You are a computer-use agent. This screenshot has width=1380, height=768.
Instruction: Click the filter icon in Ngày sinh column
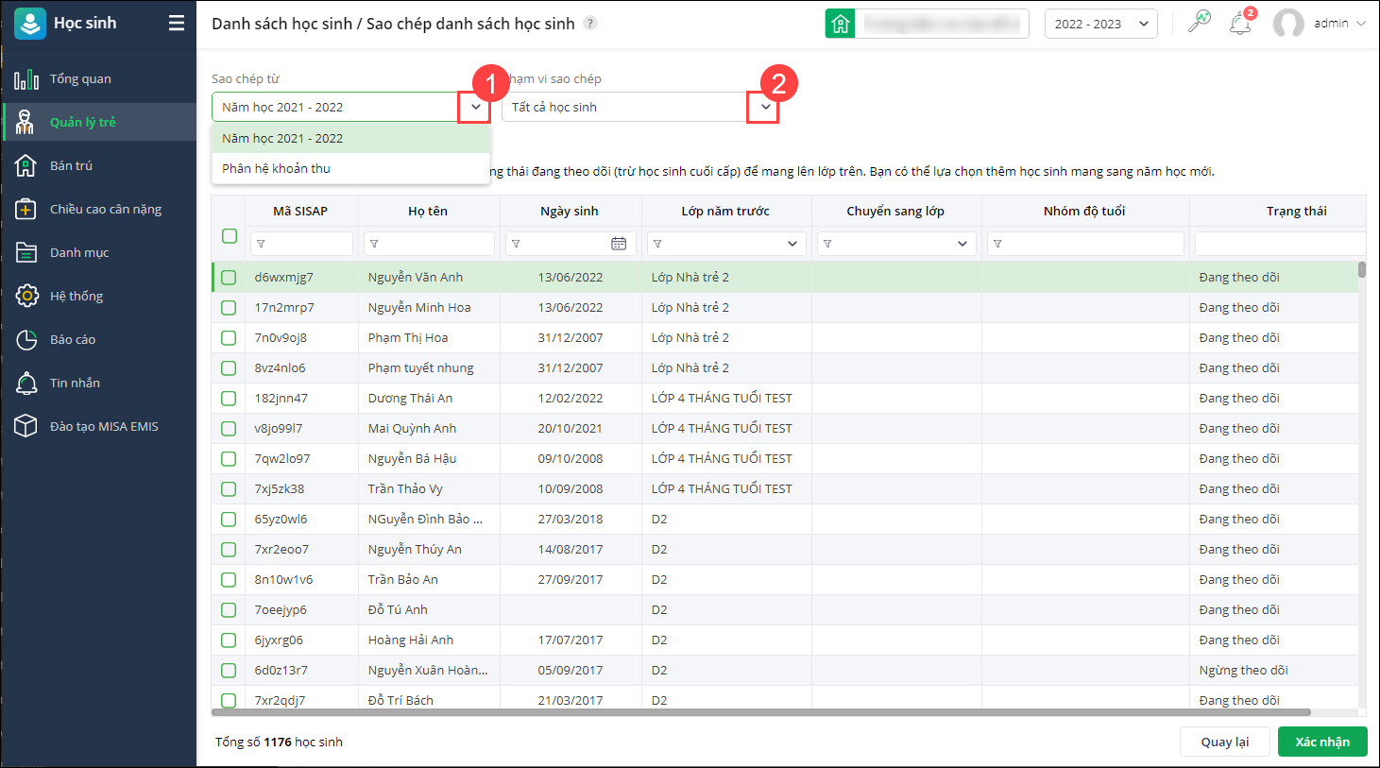pyautogui.click(x=516, y=244)
